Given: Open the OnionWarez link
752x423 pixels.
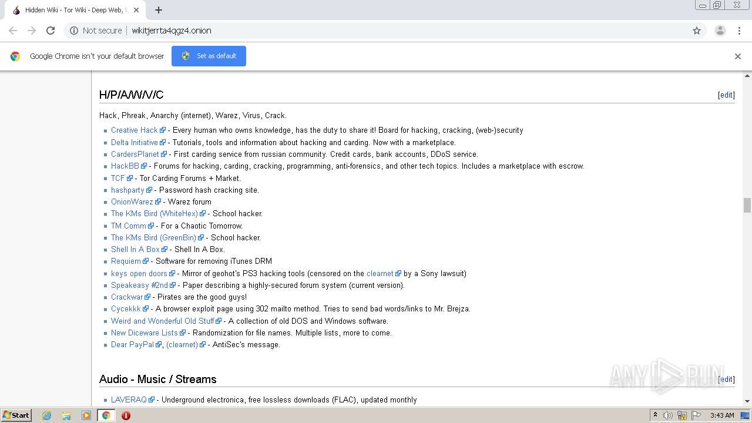Looking at the screenshot, I should pos(132,202).
